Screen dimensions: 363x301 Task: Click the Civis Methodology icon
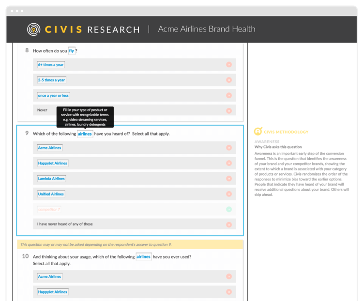[258, 131]
